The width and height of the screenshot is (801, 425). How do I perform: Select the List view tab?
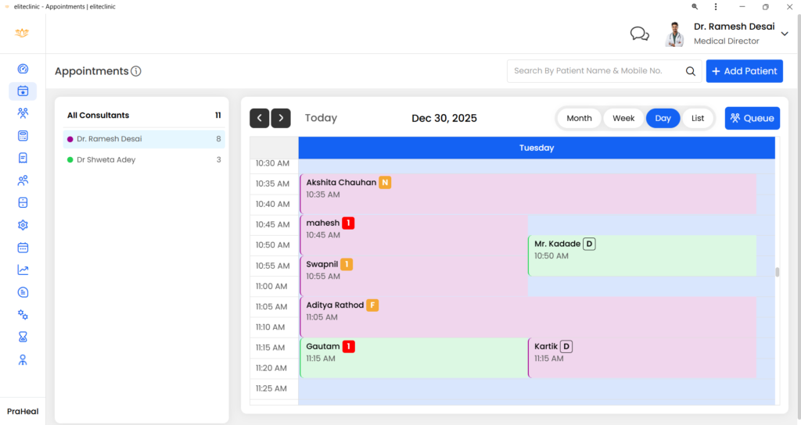[x=698, y=118]
